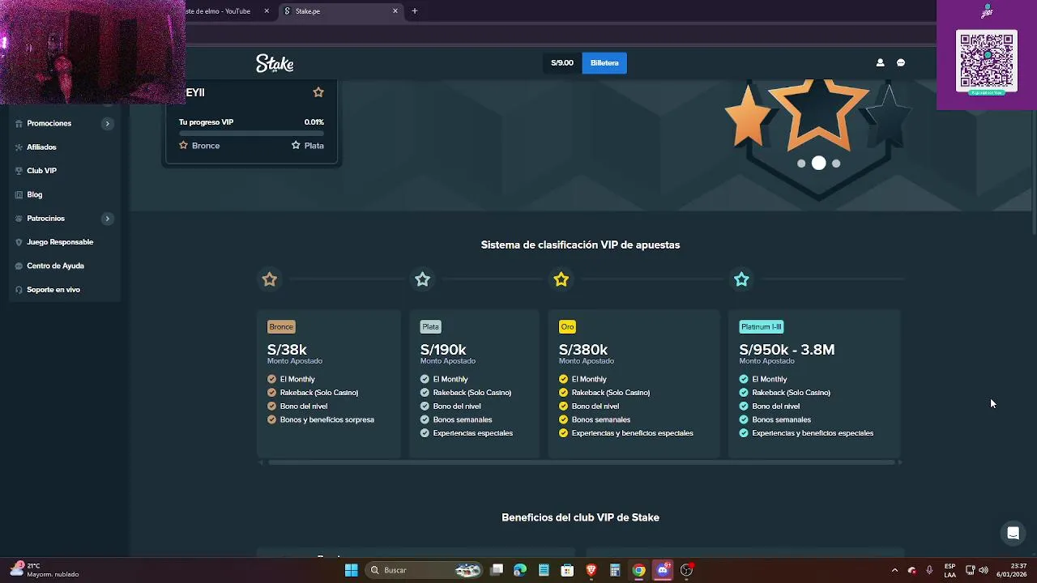Viewport: 1037px width, 583px height.
Task: Click the Soporte en vivo headset icon
Action: pos(19,290)
